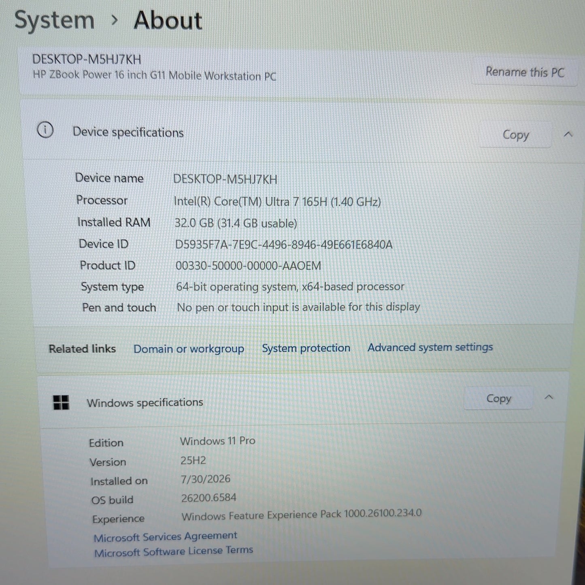Click the Installed RAM label
585x585 pixels.
coord(114,222)
